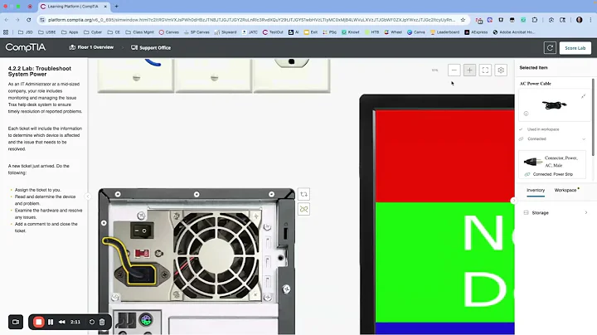Click 'Assign the ticket to you.' bullet

pyautogui.click(x=37, y=190)
